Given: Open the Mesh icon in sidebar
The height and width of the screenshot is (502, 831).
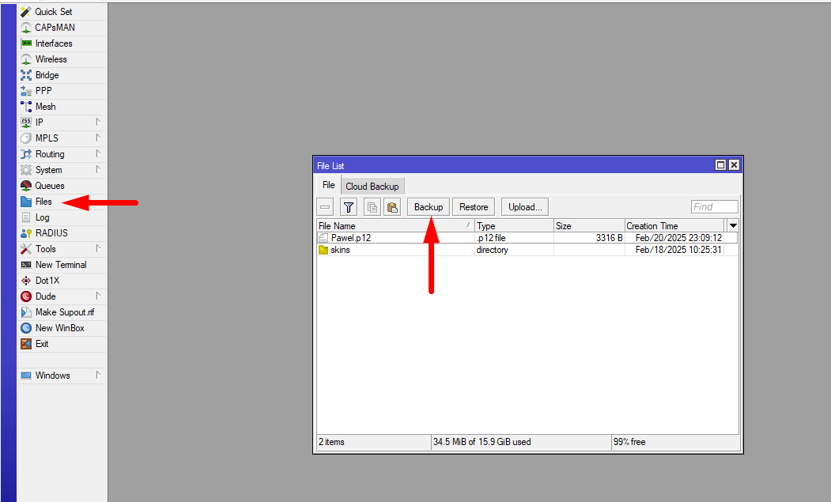Looking at the screenshot, I should pyautogui.click(x=26, y=107).
